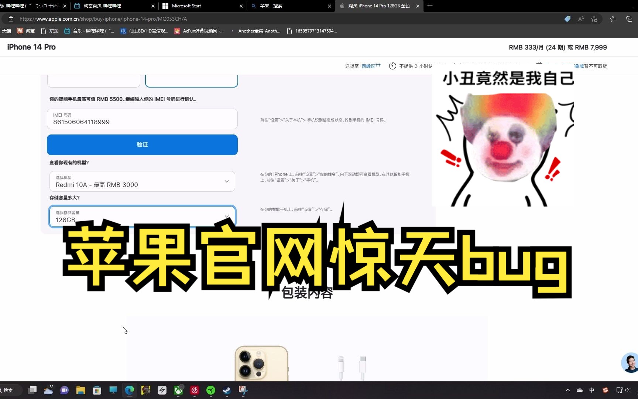Click the 验证 verify button
This screenshot has height=399, width=638.
click(x=142, y=144)
